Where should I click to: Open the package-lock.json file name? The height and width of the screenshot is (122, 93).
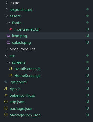pyautogui.click(x=25, y=115)
